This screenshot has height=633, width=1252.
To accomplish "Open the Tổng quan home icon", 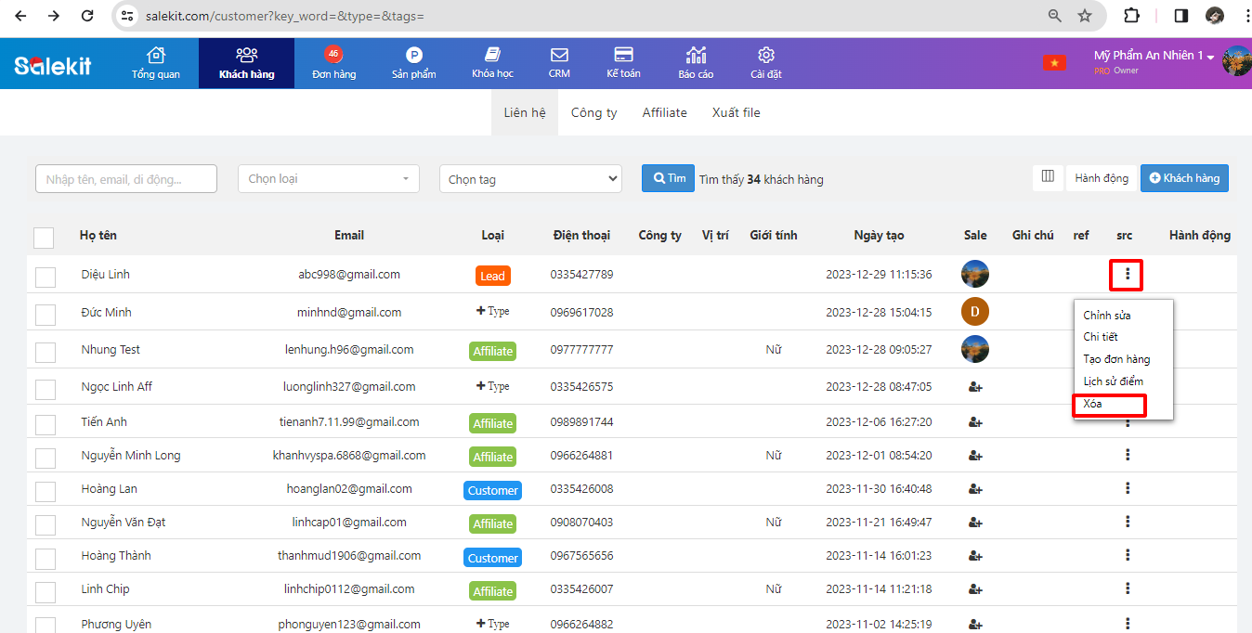I will click(x=155, y=56).
